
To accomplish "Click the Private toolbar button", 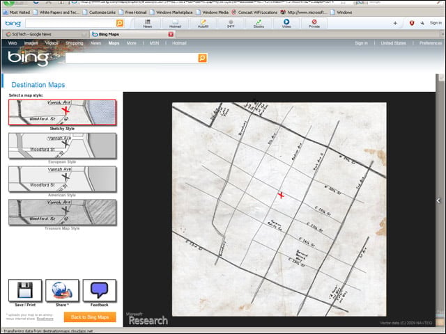I will click(314, 24).
